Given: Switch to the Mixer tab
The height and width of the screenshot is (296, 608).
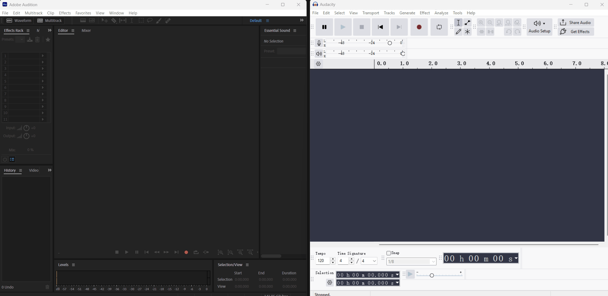Looking at the screenshot, I should [86, 30].
